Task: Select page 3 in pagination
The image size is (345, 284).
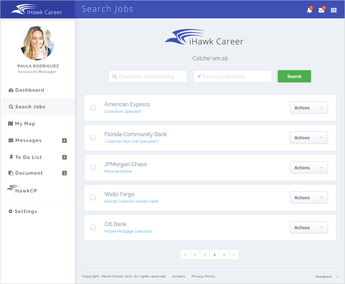Action: pos(214,255)
